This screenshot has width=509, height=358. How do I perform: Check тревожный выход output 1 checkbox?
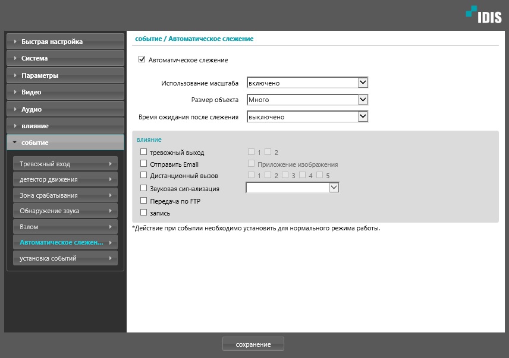[x=251, y=151]
